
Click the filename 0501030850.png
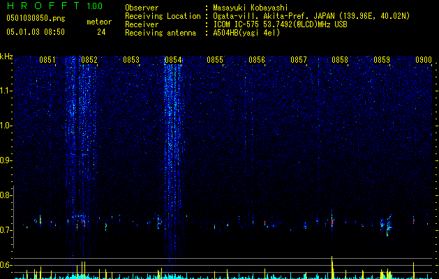(x=36, y=19)
